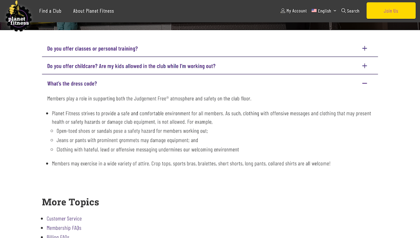Expand "Do you offer classes or personal training?"
Screen dimensions: 420x238
pyautogui.click(x=92, y=48)
